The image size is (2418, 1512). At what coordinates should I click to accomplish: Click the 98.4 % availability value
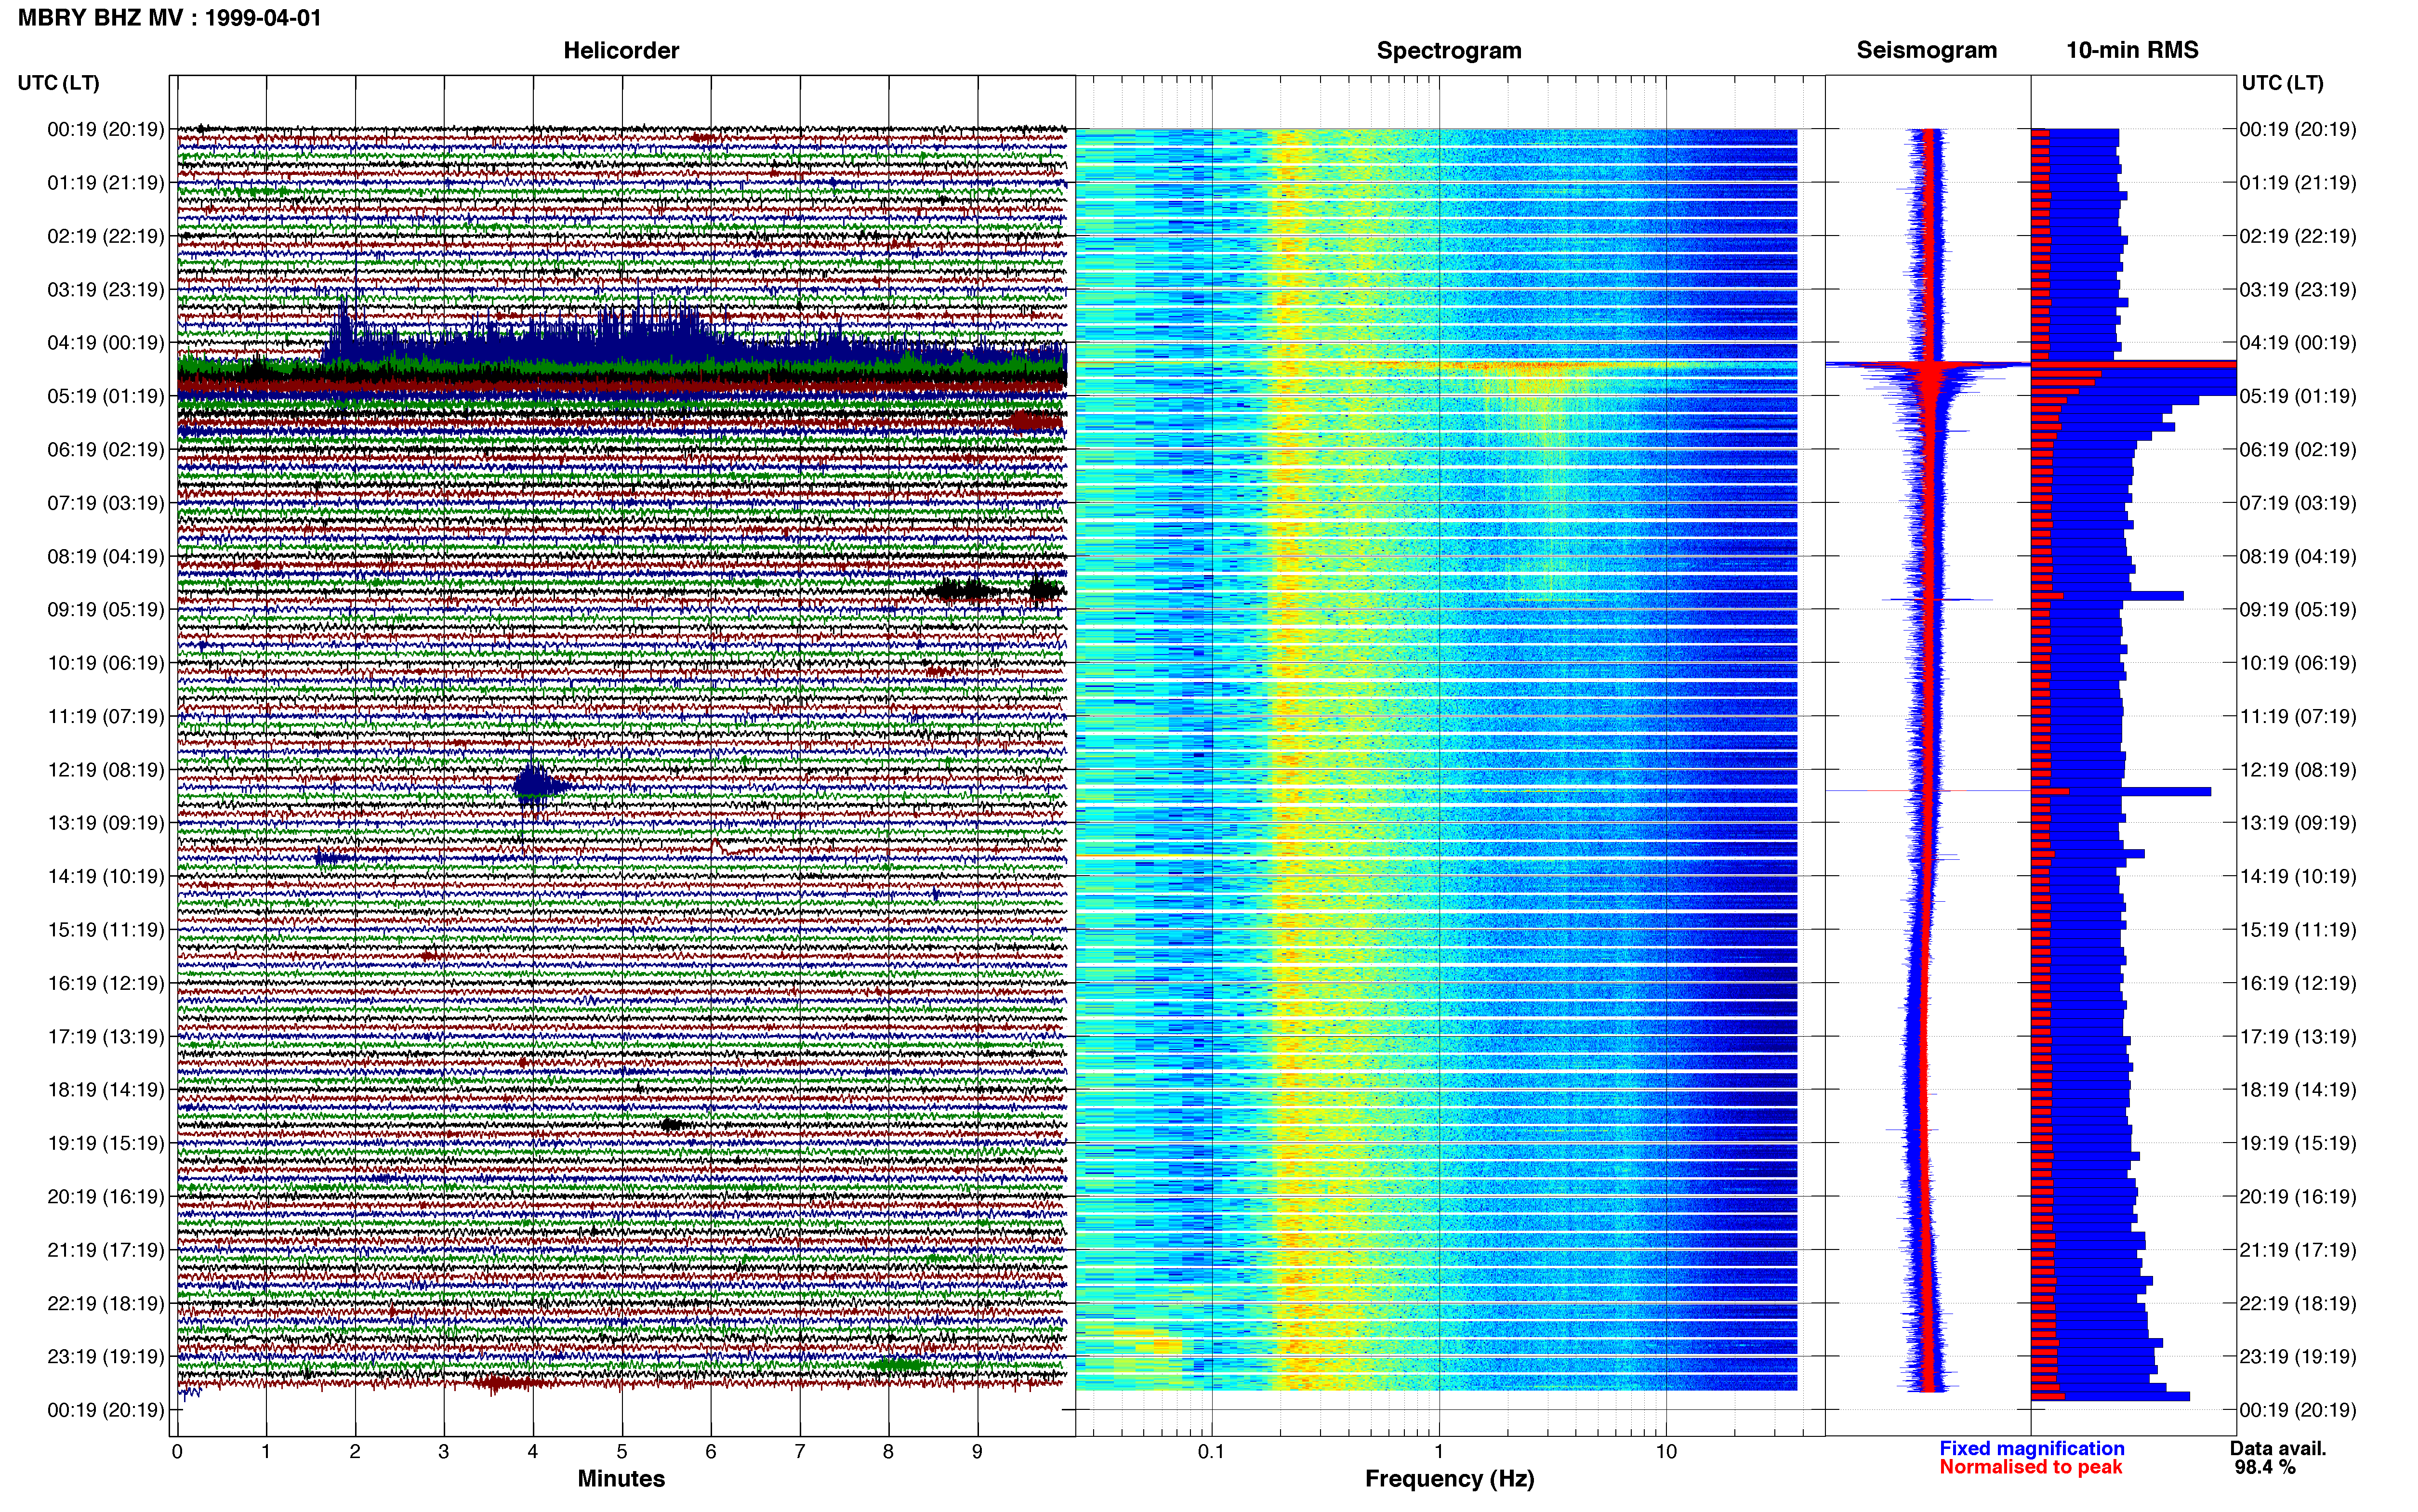[x=2265, y=1467]
